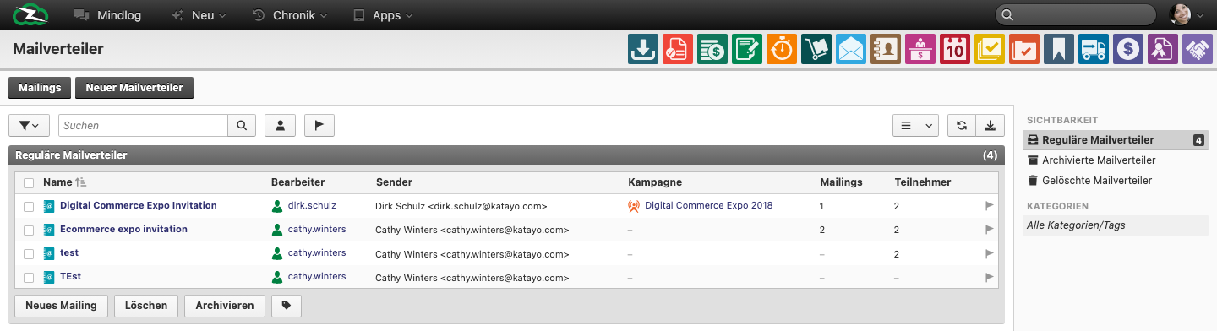1217x331 pixels.
Task: Open the purple dollar coin app icon
Action: point(1128,49)
